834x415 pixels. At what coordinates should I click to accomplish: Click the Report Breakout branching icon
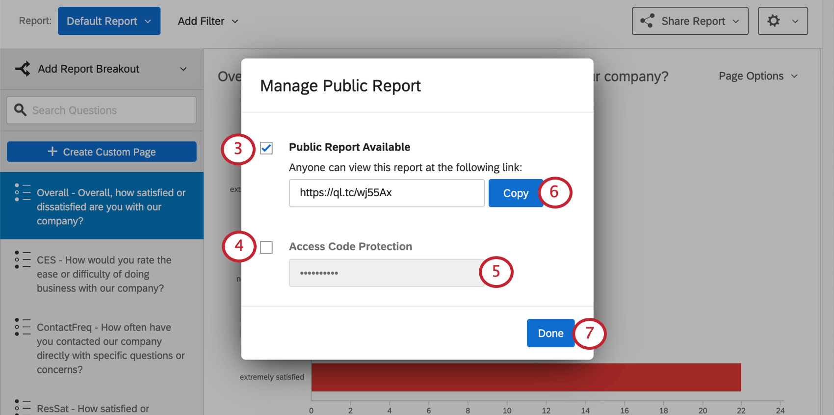click(x=23, y=69)
